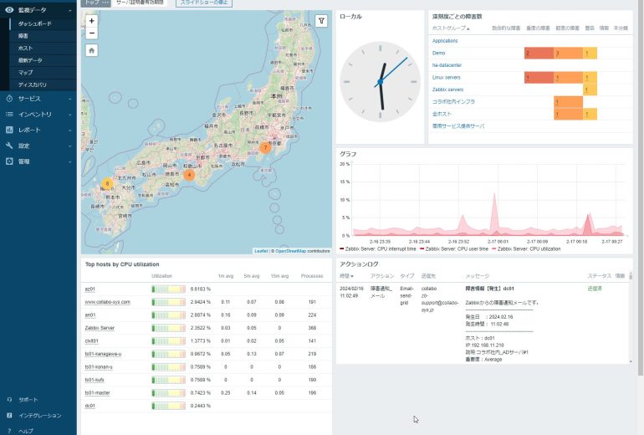The image size is (644, 435).
Task: Click Demo orange cell showing 3 problems
Action: pos(568,53)
